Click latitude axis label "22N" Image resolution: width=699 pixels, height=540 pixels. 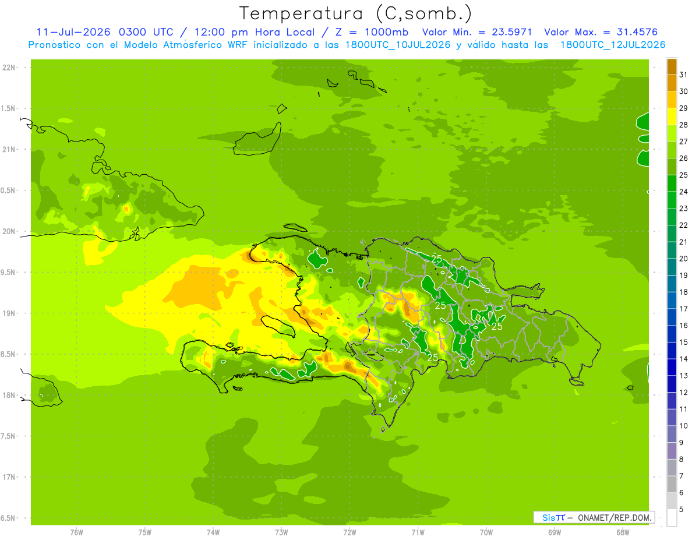click(10, 67)
